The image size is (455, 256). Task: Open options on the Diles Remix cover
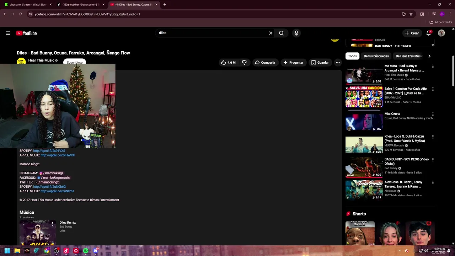pyautogui.click(x=52, y=224)
